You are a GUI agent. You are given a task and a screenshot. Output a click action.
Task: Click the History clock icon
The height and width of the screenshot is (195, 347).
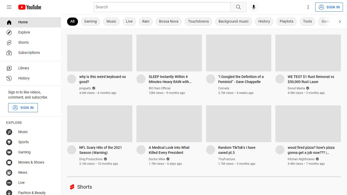(x=9, y=78)
